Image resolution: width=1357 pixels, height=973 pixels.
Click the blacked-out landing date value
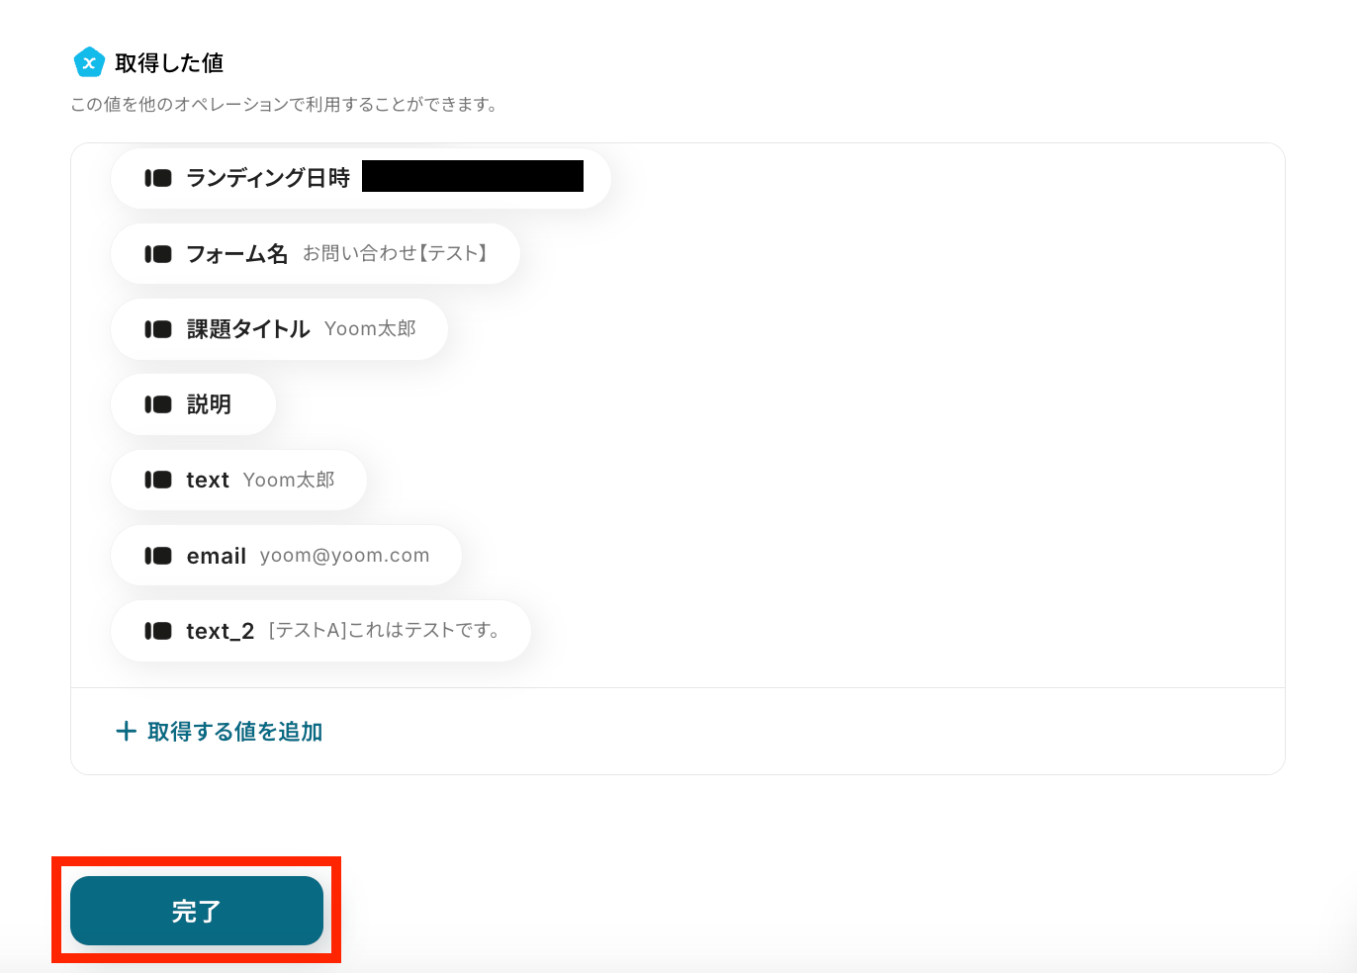coord(473,176)
